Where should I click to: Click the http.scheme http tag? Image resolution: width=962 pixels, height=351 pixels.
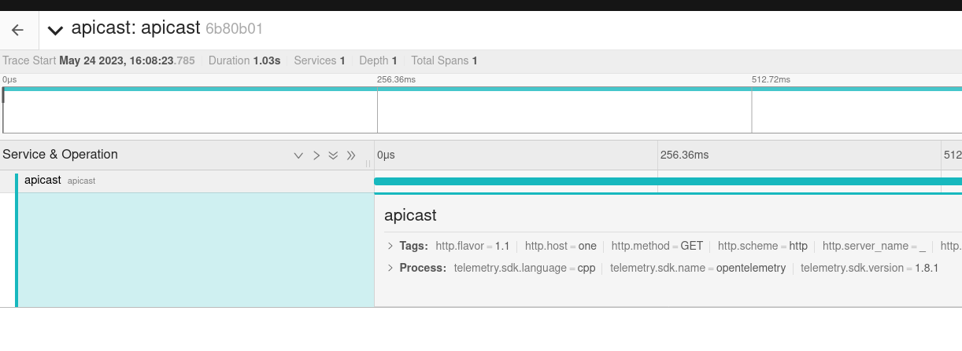pyautogui.click(x=763, y=246)
